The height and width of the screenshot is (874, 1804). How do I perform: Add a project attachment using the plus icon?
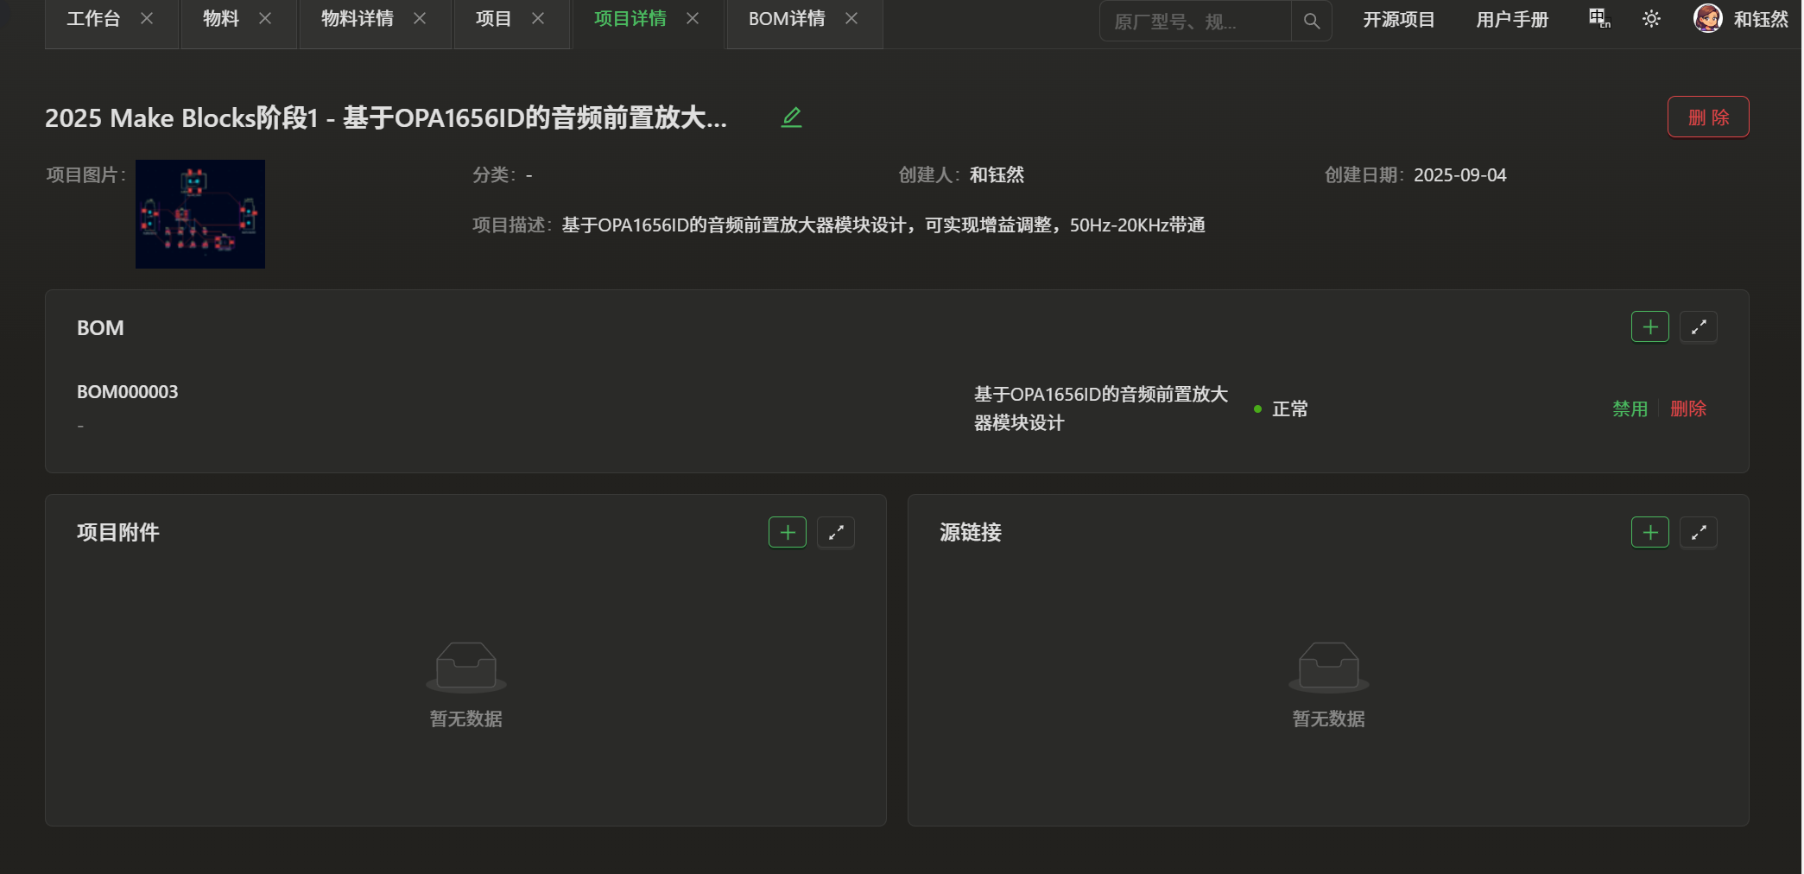pyautogui.click(x=787, y=533)
